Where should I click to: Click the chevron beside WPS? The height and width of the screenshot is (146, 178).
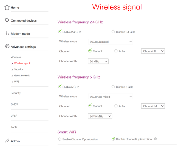pos(12,82)
